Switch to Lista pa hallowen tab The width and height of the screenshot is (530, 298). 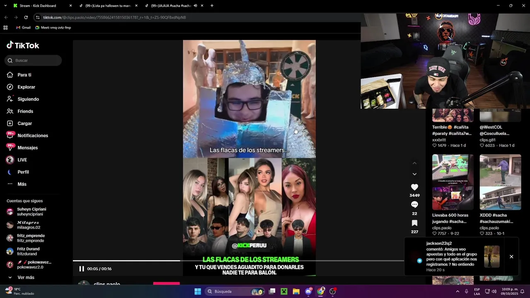108,6
